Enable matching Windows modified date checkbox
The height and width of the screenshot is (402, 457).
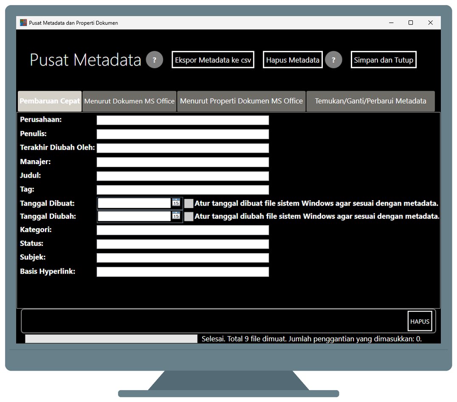click(189, 216)
